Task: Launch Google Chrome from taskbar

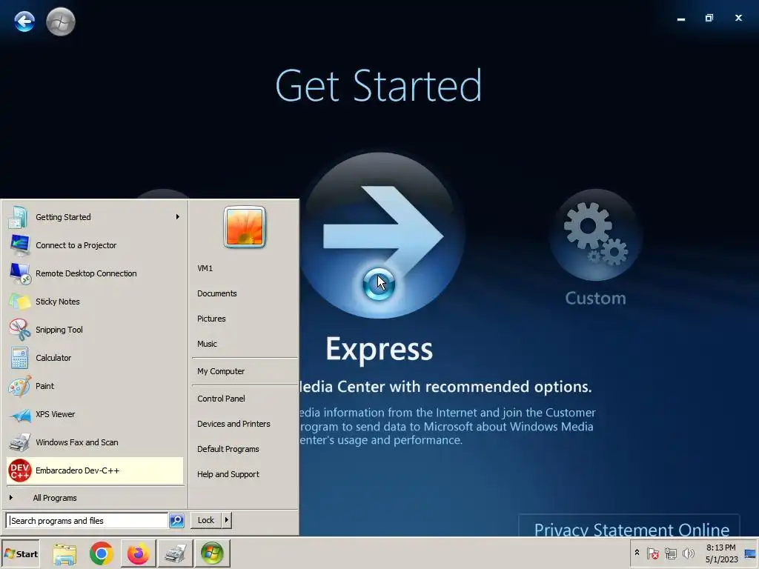Action: [x=101, y=553]
